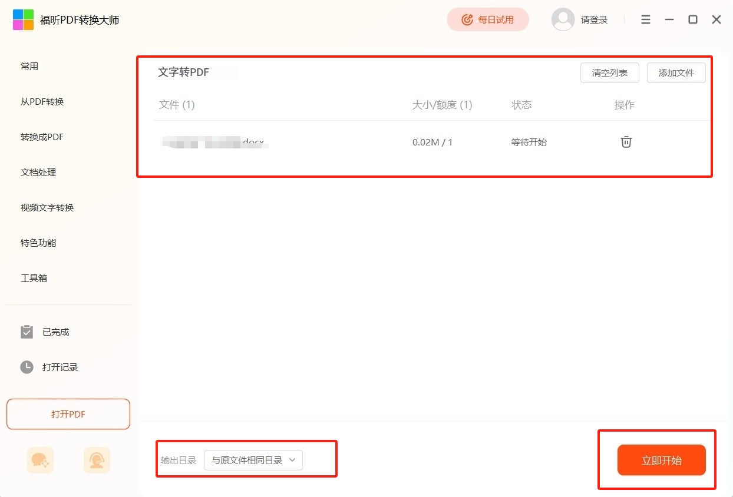Open the 已完成 completed list icon
The image size is (733, 497).
pyautogui.click(x=27, y=332)
